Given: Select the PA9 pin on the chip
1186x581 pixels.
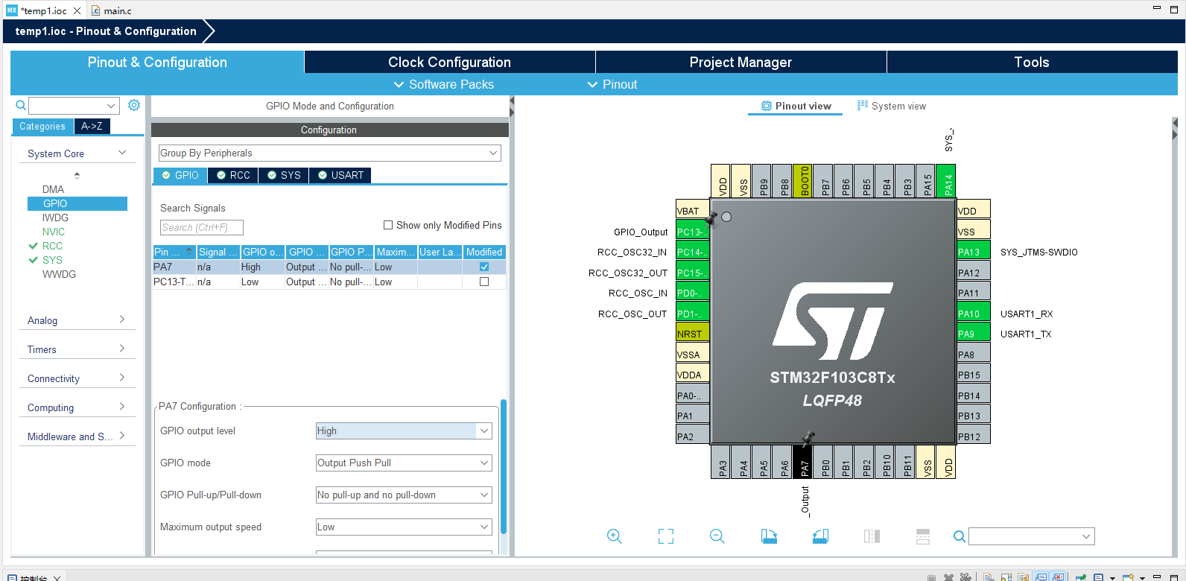Looking at the screenshot, I should pyautogui.click(x=974, y=334).
